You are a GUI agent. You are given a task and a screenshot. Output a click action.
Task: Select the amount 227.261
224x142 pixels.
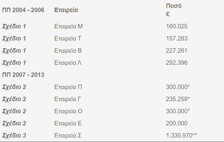(176, 51)
